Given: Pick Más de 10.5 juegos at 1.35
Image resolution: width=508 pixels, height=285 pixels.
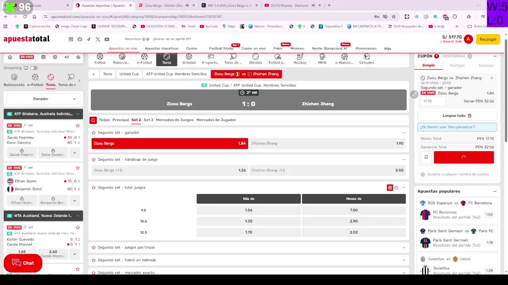Looking at the screenshot, I should coord(248,221).
